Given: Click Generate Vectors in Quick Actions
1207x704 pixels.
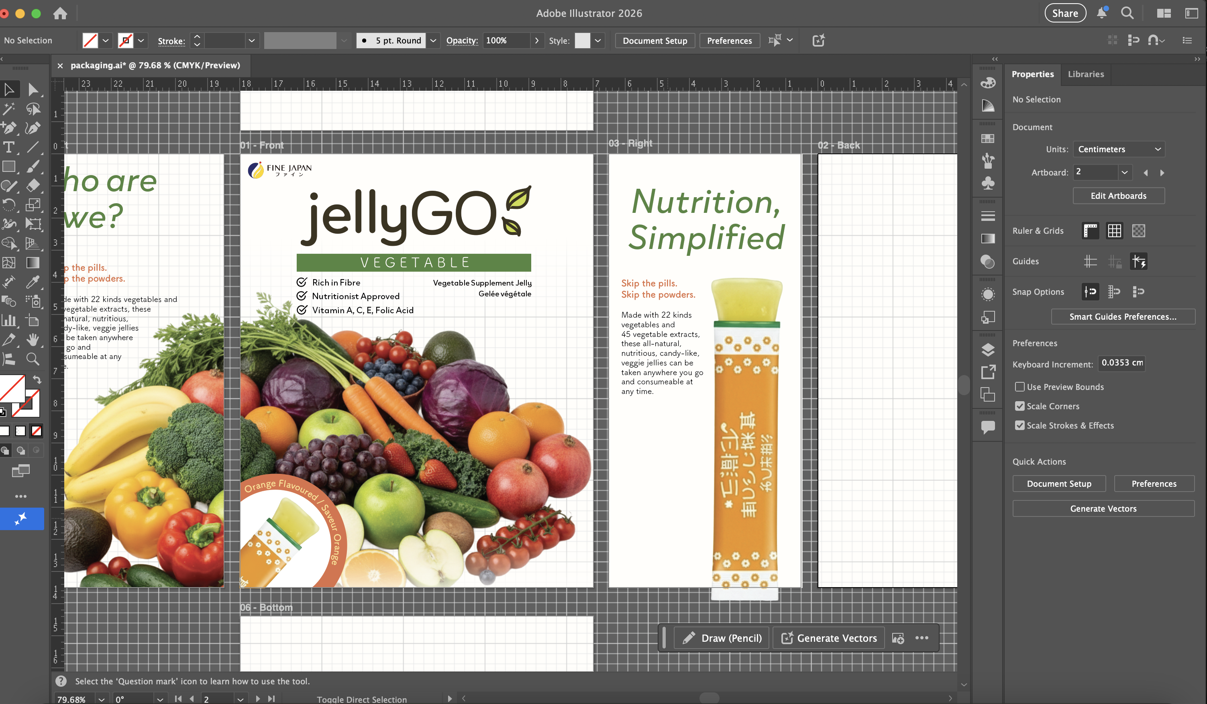Looking at the screenshot, I should (x=1103, y=508).
